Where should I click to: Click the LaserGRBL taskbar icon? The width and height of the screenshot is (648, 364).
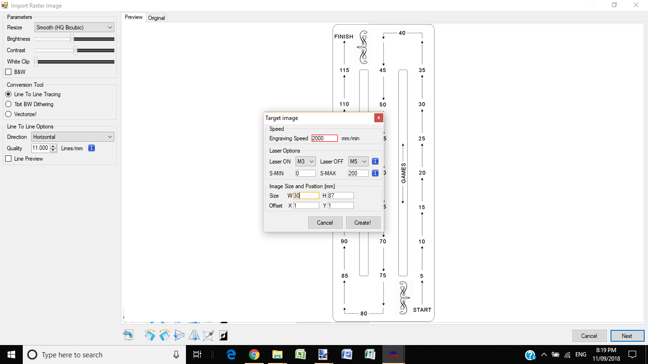[393, 355]
